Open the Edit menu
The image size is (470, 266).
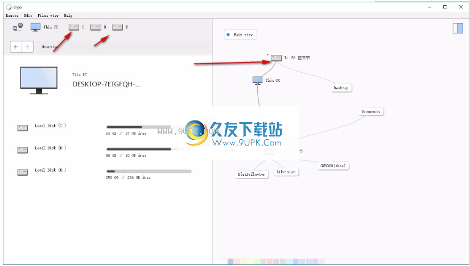(x=28, y=15)
